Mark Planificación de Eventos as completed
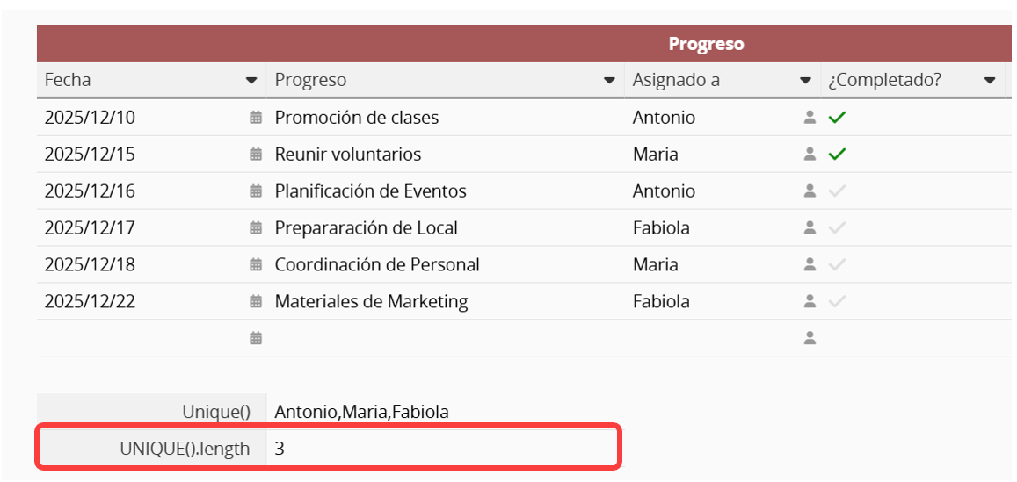 pos(837,191)
